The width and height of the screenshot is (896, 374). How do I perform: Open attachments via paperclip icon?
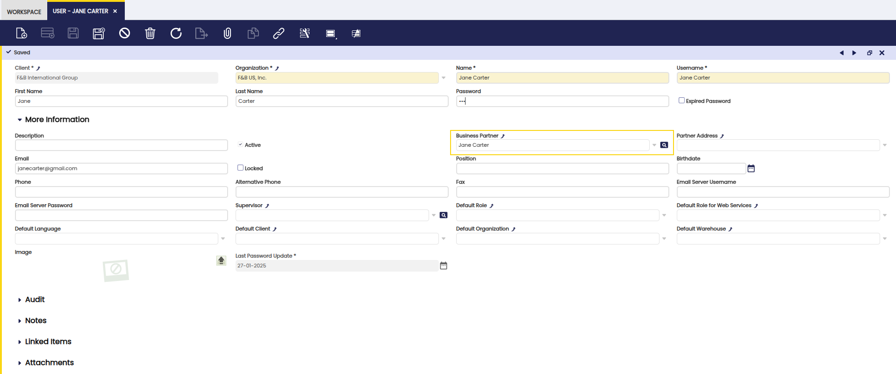[x=227, y=33]
